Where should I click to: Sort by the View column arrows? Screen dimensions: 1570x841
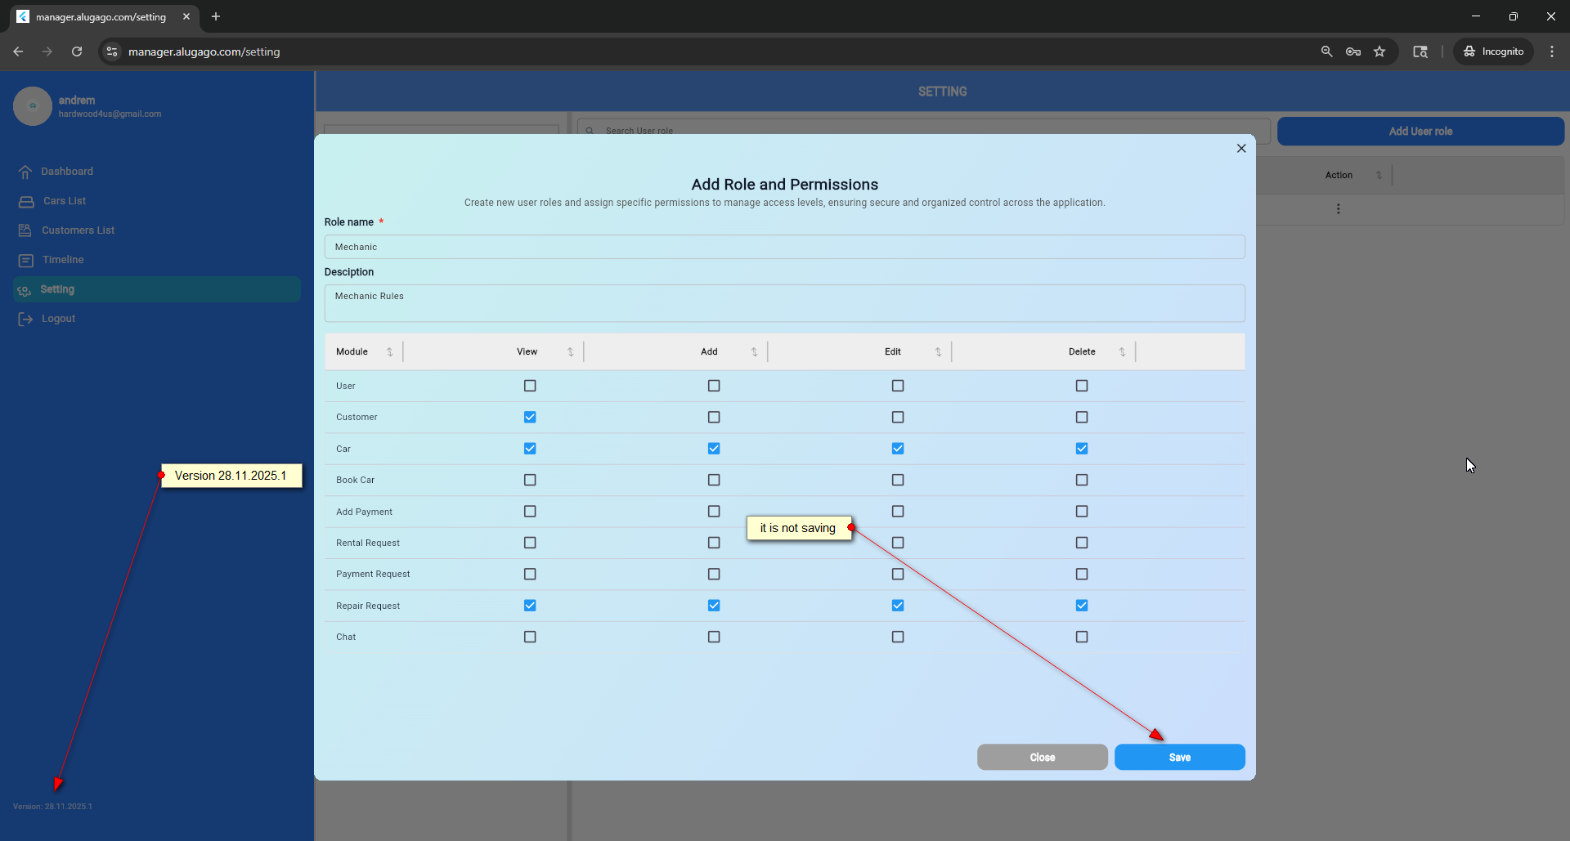[x=570, y=352]
